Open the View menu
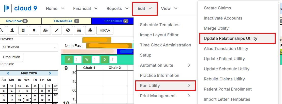The height and width of the screenshot is (104, 282). click(x=169, y=8)
